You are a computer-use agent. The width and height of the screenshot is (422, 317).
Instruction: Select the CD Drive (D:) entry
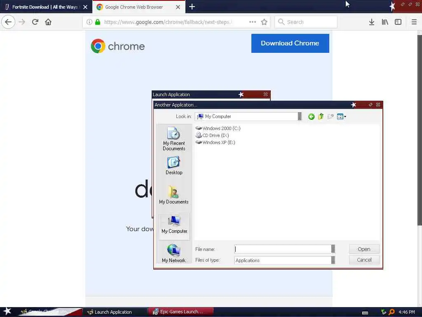(x=212, y=135)
